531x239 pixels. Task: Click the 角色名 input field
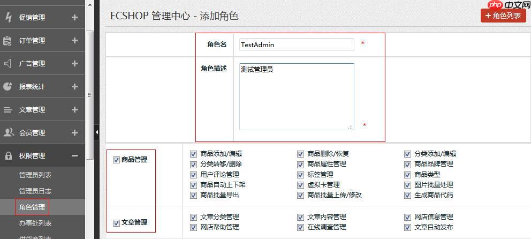click(x=297, y=45)
